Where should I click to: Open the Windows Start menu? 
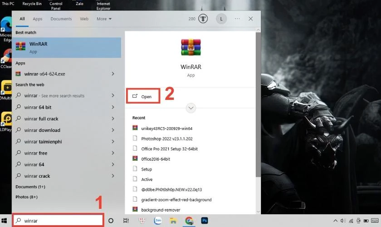tap(4, 221)
